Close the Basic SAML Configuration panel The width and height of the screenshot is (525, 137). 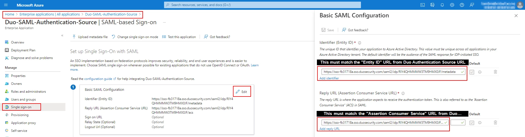point(516,16)
